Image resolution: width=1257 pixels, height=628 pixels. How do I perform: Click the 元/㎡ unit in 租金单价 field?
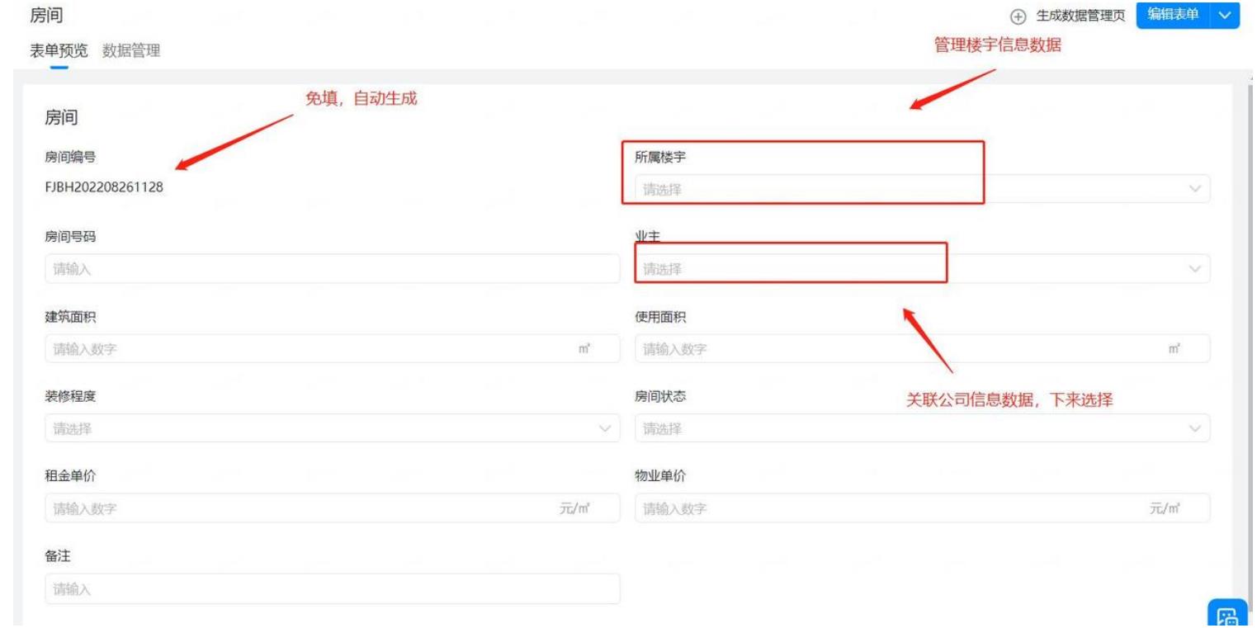[x=575, y=508]
